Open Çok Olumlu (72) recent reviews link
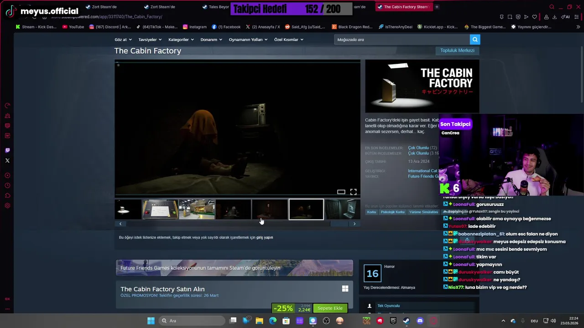This screenshot has height=328, width=584. 418,148
